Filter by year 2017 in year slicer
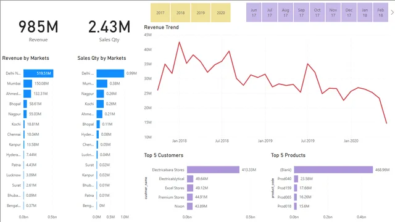The height and width of the screenshot is (222, 395). [160, 12]
